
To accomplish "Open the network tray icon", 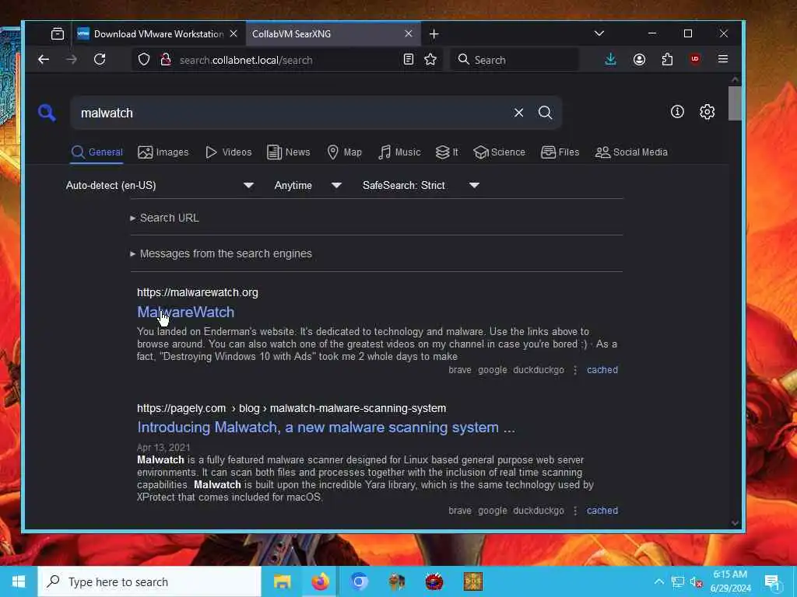I will (678, 581).
